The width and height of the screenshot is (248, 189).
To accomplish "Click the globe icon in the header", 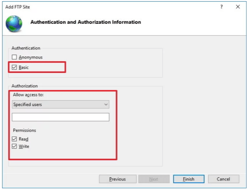I will [x=14, y=24].
